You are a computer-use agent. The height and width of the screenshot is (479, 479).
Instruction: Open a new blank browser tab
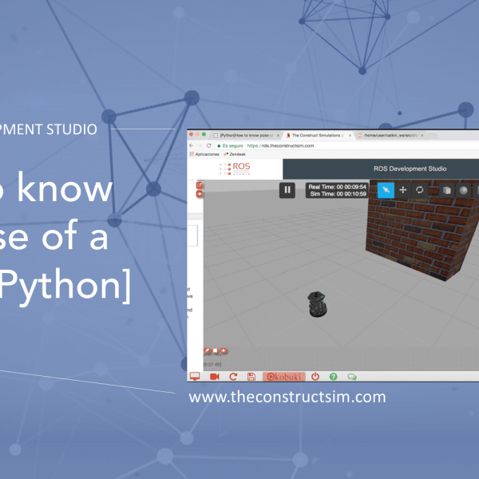(433, 136)
